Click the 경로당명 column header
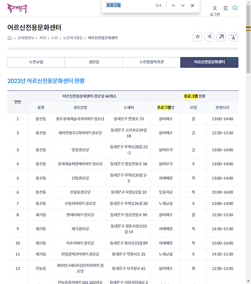The width and height of the screenshot is (251, 284). point(80,108)
